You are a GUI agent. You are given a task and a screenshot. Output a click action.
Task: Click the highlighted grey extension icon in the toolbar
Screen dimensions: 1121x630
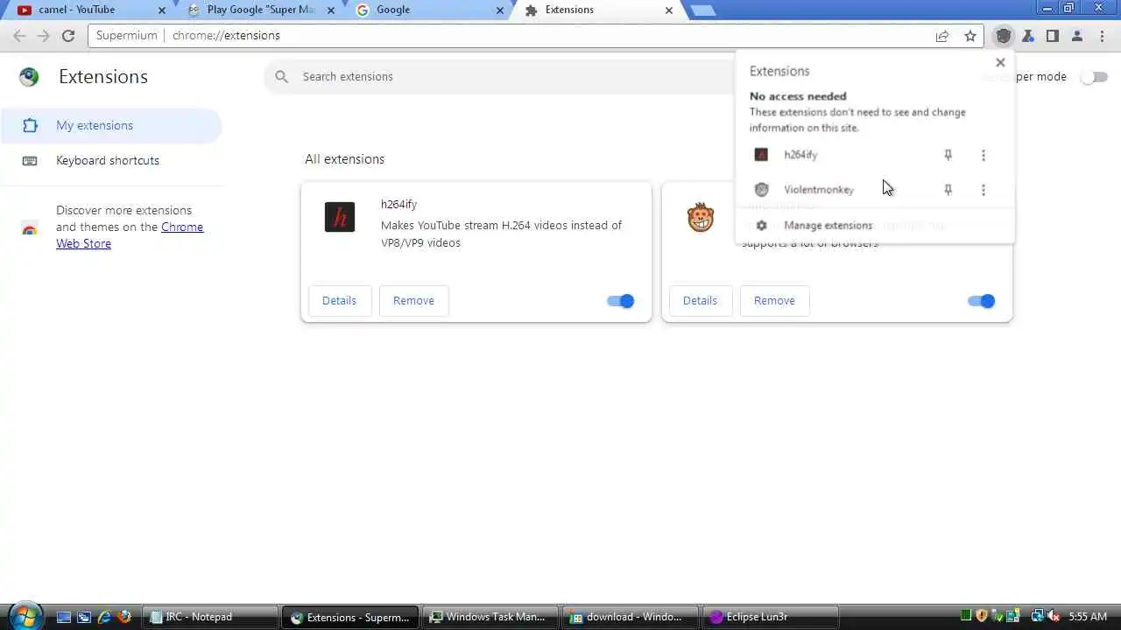click(1004, 36)
